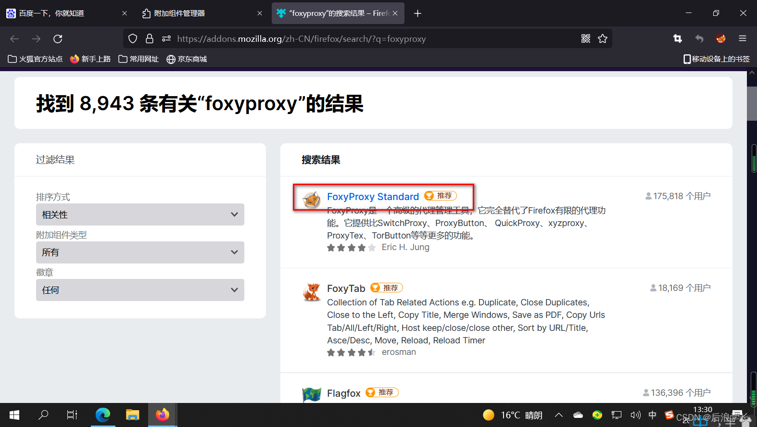The height and width of the screenshot is (427, 757).
Task: Click author name Eric H. Jung
Action: [x=405, y=247]
